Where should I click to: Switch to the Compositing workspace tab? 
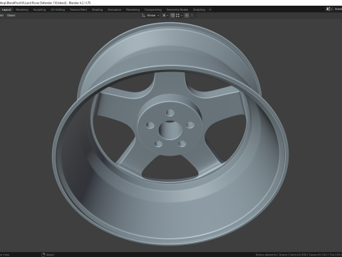click(153, 10)
